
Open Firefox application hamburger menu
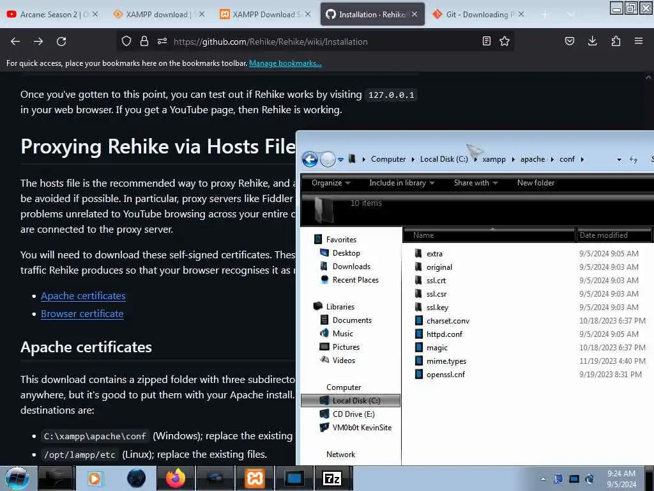pyautogui.click(x=639, y=41)
